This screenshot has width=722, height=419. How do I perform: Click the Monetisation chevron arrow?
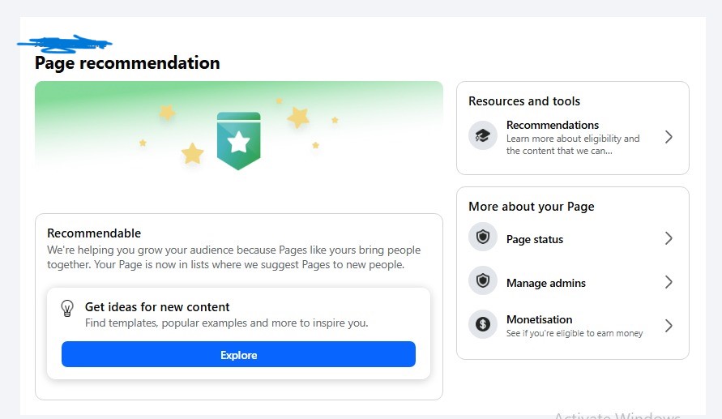669,326
